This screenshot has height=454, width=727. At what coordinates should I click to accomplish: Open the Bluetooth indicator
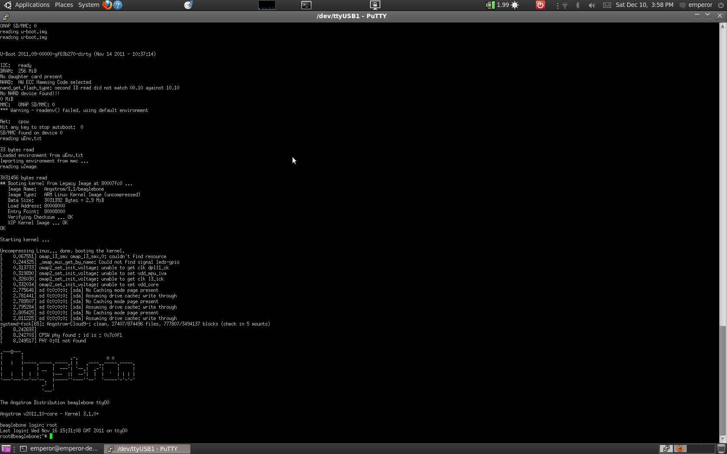pyautogui.click(x=578, y=5)
